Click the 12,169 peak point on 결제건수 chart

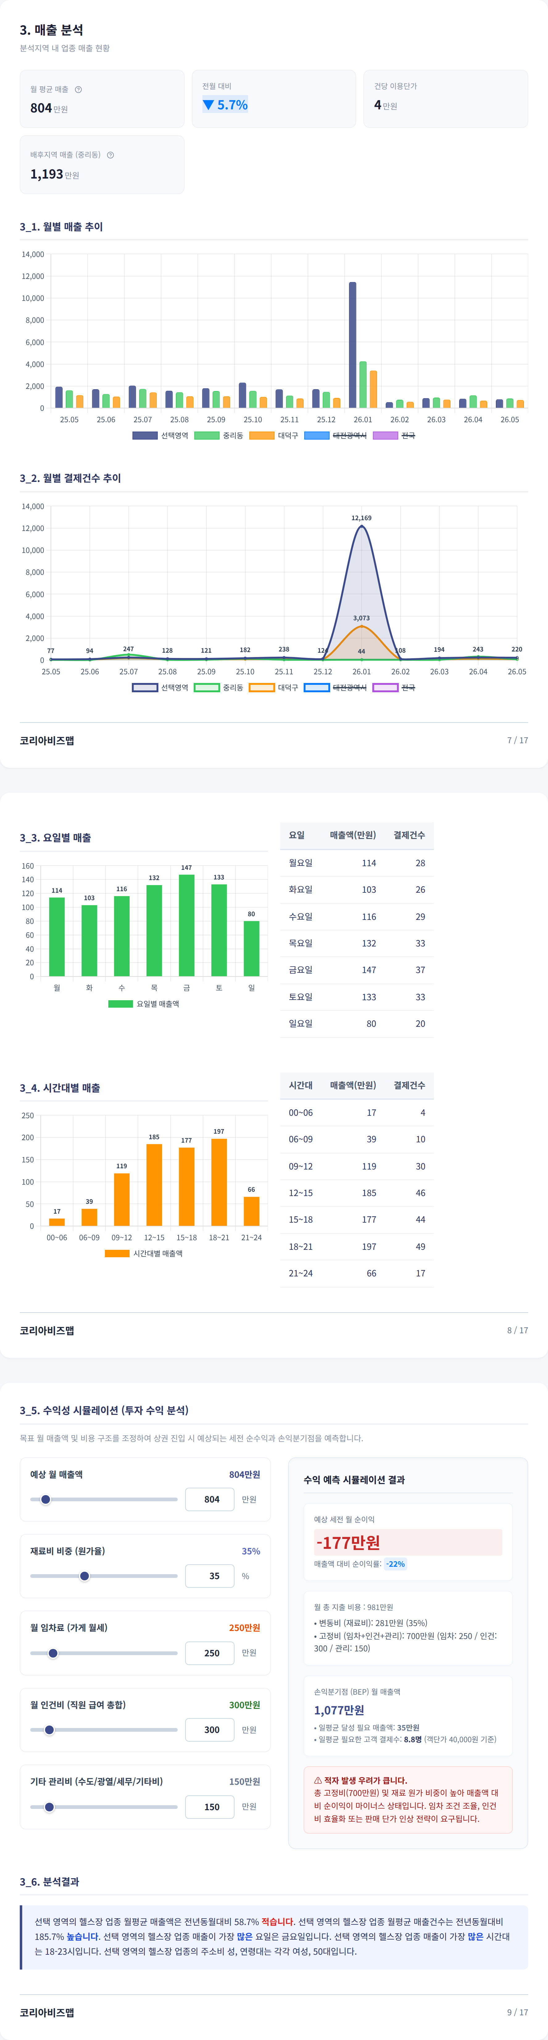tap(361, 527)
